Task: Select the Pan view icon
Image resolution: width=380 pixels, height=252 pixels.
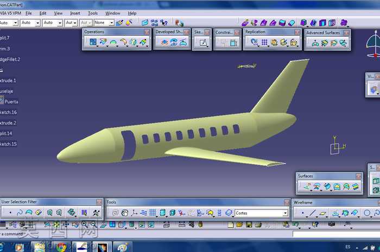Action: point(66,224)
